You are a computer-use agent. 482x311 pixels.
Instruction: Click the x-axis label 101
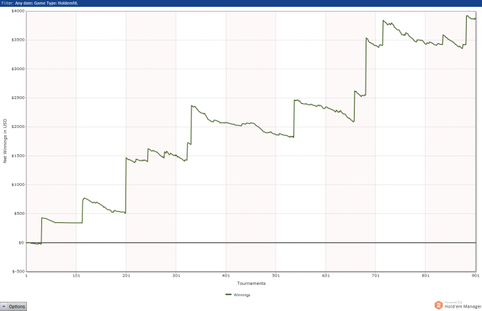click(76, 276)
